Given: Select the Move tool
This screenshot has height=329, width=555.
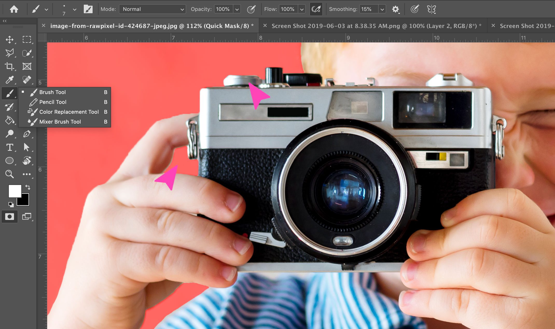Looking at the screenshot, I should (x=10, y=39).
